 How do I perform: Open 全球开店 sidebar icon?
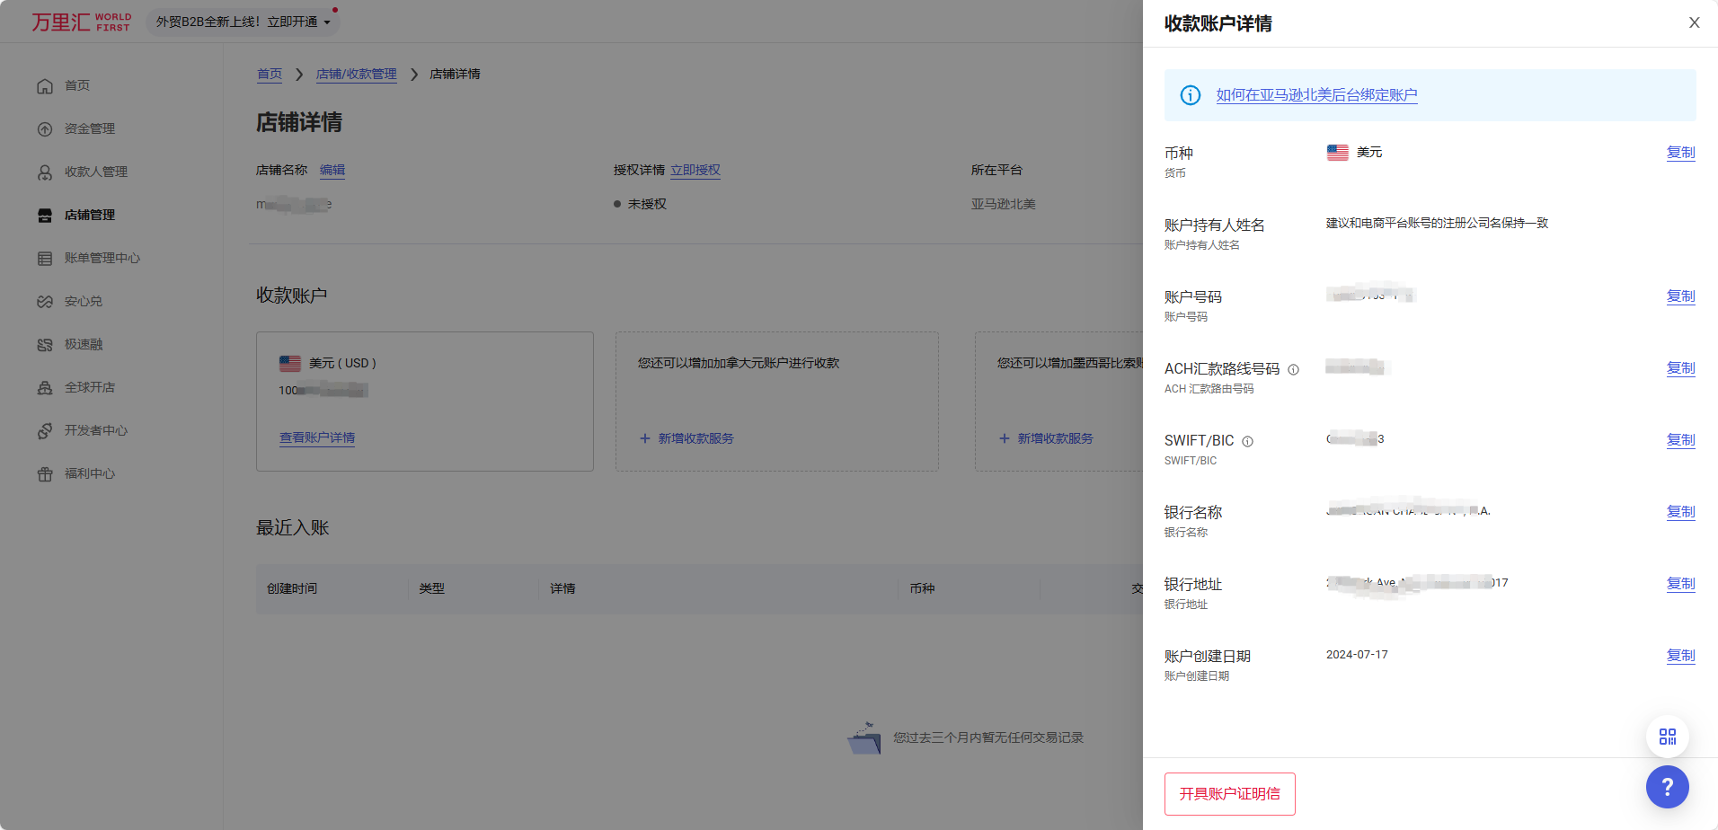tap(45, 388)
